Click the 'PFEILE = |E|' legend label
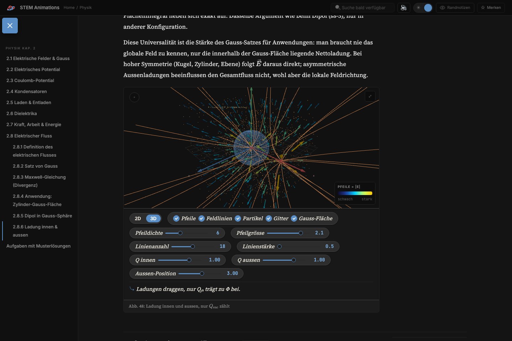The height and width of the screenshot is (341, 512). [x=349, y=187]
